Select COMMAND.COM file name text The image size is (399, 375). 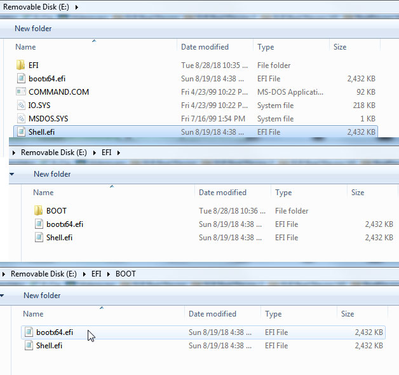click(x=59, y=92)
